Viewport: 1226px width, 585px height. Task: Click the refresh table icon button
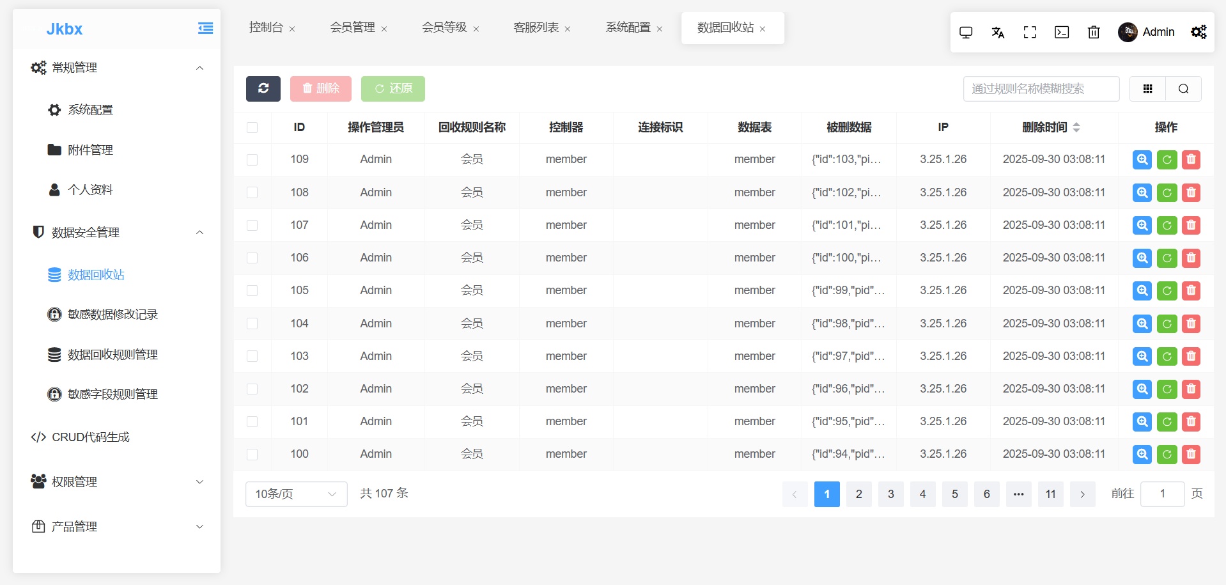tap(263, 89)
